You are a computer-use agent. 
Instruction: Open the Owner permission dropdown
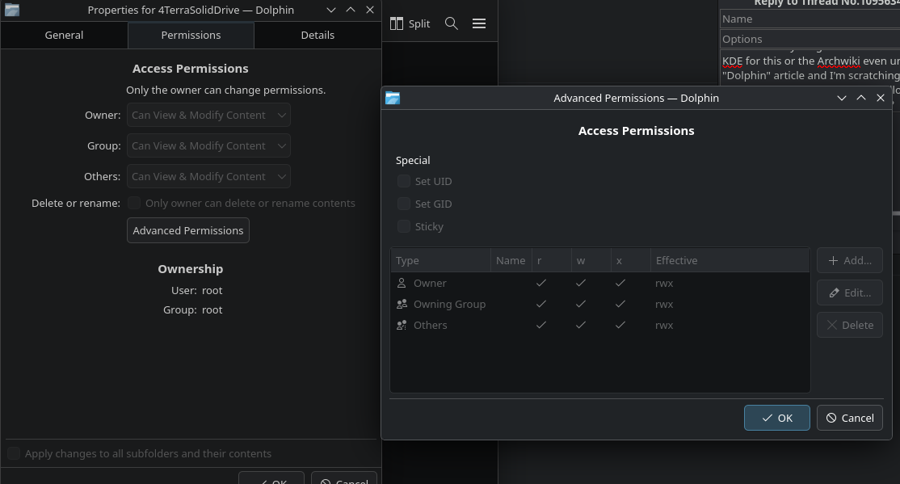coord(208,115)
